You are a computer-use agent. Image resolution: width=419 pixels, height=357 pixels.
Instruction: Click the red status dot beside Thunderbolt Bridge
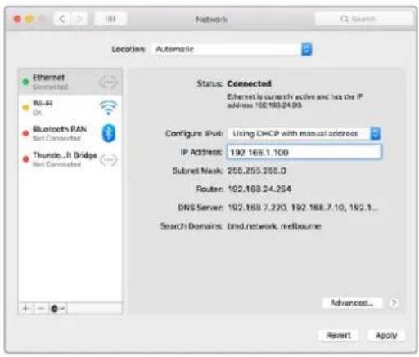click(25, 159)
